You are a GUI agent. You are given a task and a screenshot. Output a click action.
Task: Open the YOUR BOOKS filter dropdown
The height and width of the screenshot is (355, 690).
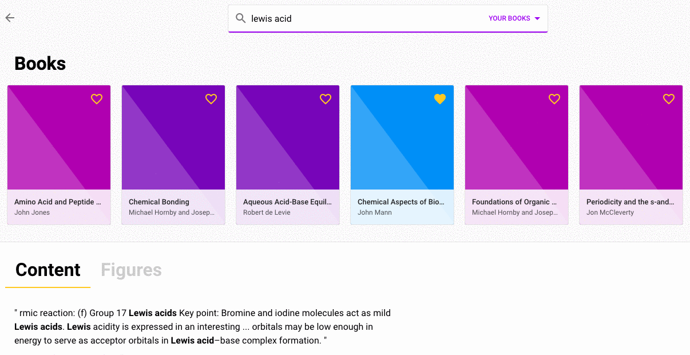pyautogui.click(x=514, y=18)
